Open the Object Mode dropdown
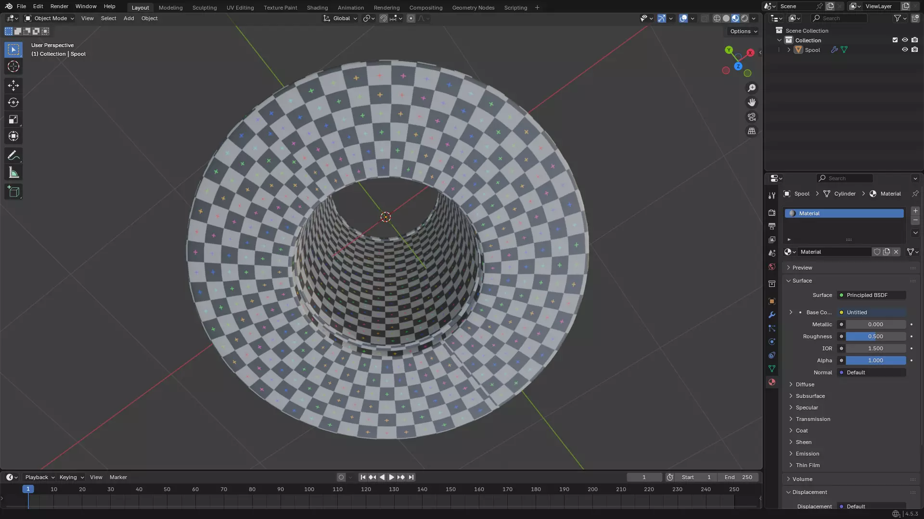Image resolution: width=924 pixels, height=519 pixels. coord(50,18)
